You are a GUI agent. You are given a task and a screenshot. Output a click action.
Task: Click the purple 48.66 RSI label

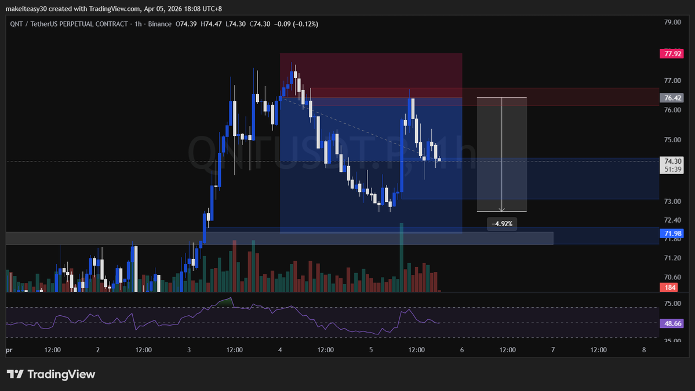tap(672, 323)
